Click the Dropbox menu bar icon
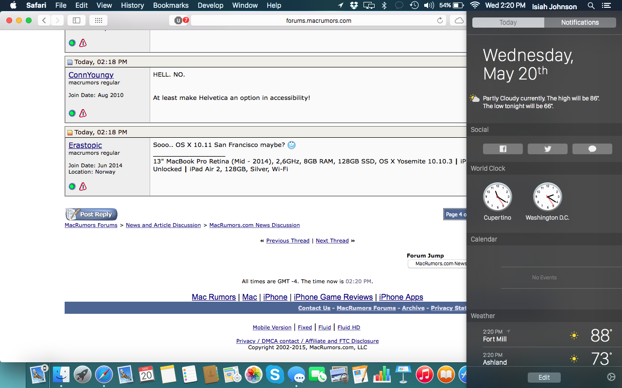 [x=354, y=5]
